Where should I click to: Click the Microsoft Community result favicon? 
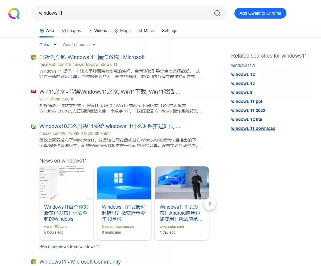[33, 262]
